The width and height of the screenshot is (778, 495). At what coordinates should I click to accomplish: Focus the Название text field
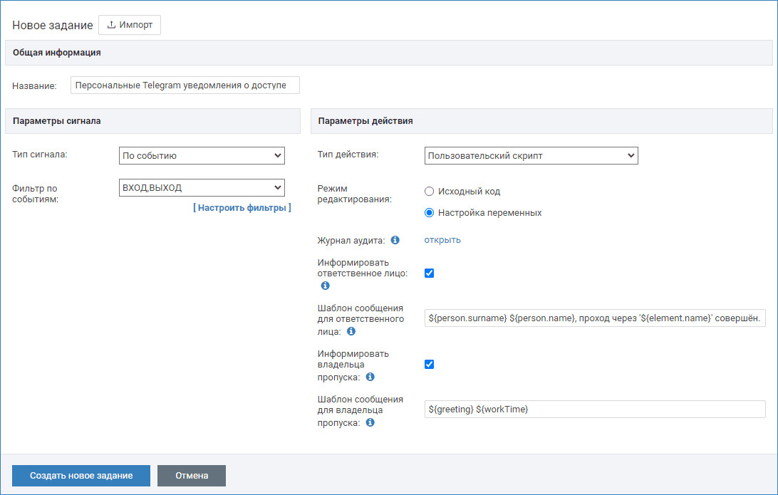click(185, 85)
